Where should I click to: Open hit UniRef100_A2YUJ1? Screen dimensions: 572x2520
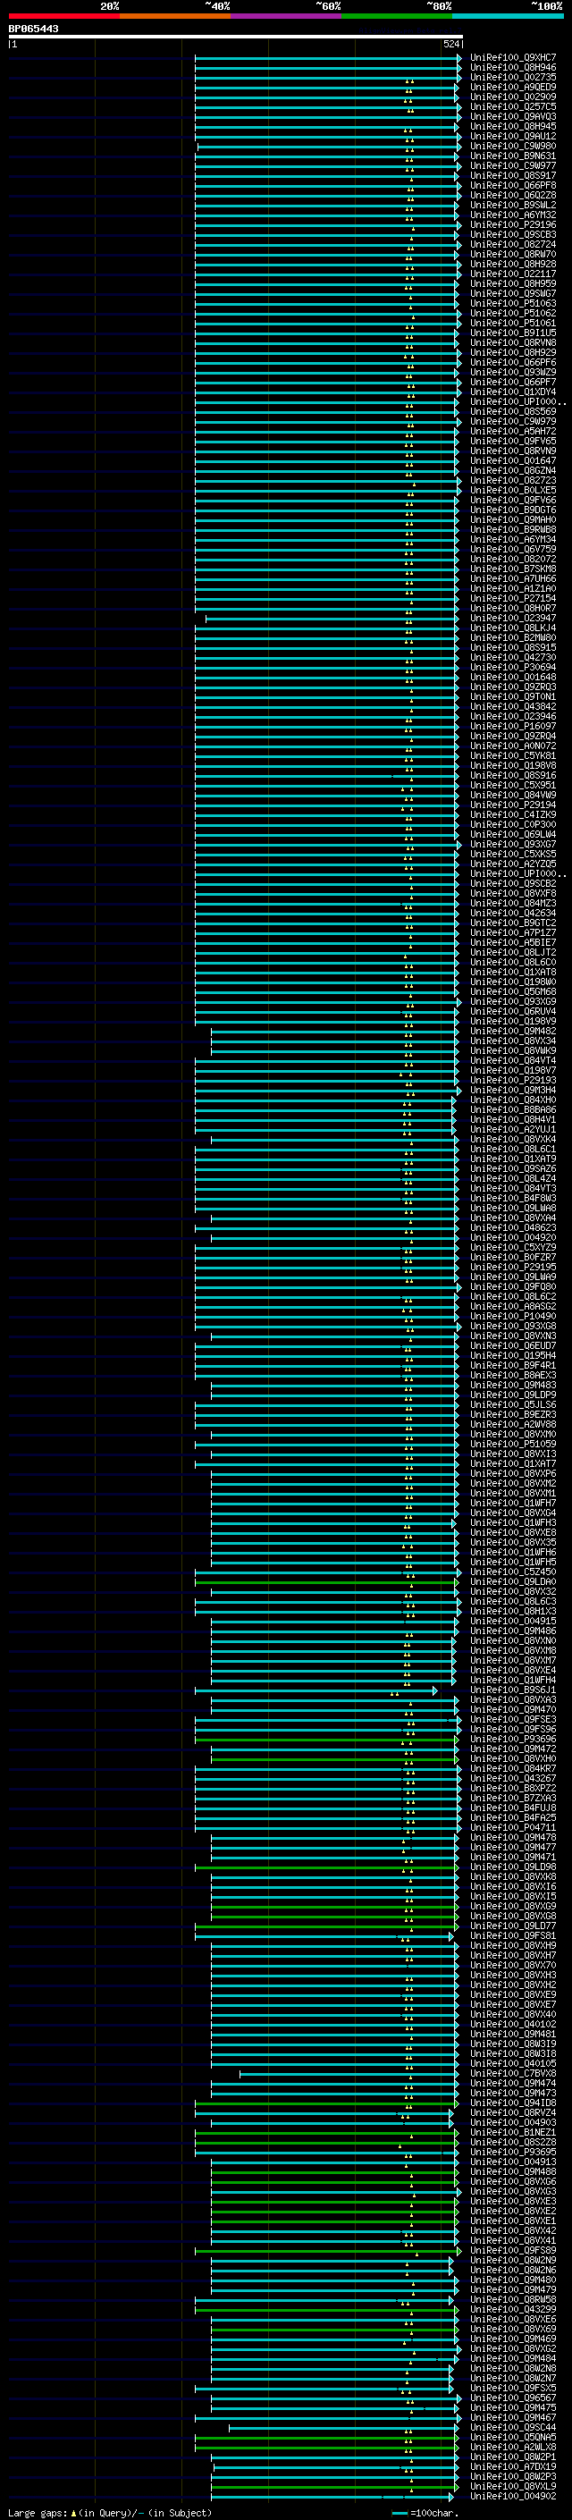click(x=513, y=1129)
